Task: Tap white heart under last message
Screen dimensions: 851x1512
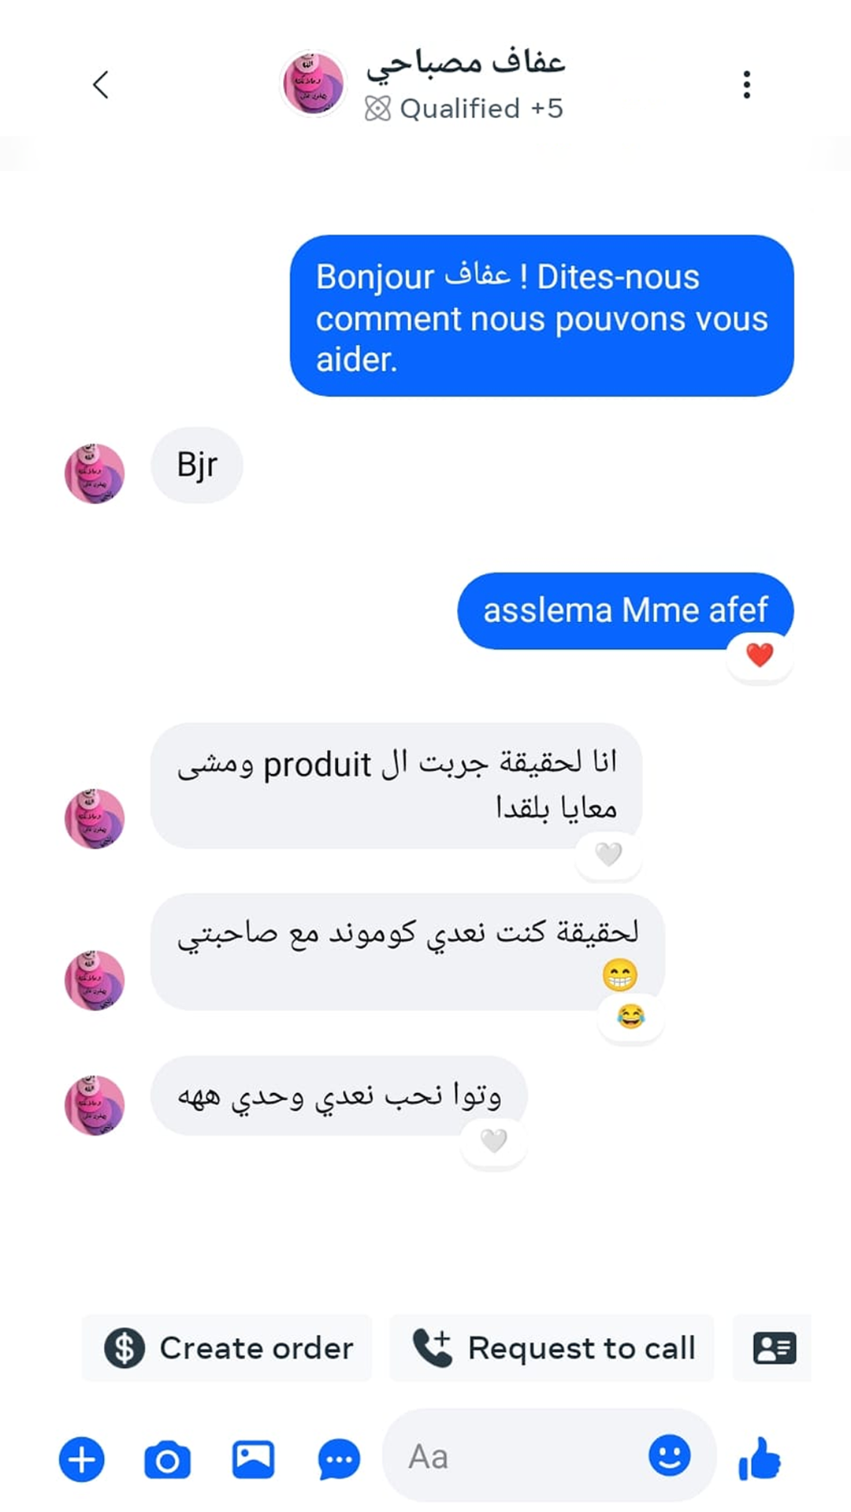Action: pos(494,1140)
